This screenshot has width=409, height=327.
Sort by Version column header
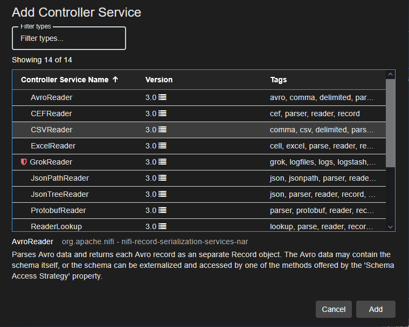(159, 80)
